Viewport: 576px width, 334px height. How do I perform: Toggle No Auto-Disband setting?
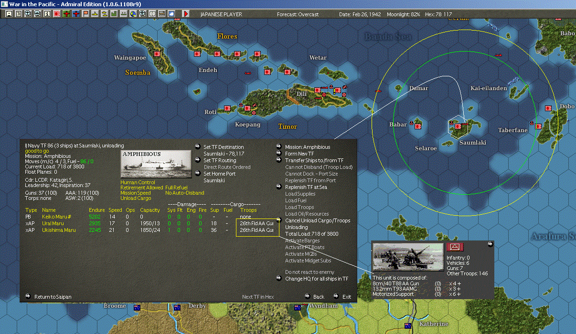(185, 193)
